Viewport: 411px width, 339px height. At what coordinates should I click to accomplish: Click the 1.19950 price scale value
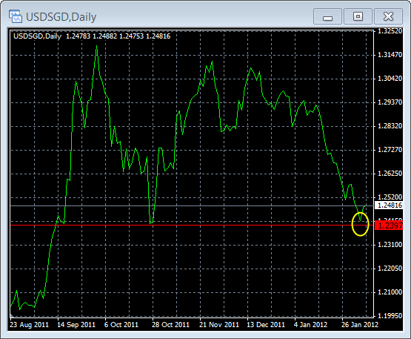[390, 315]
